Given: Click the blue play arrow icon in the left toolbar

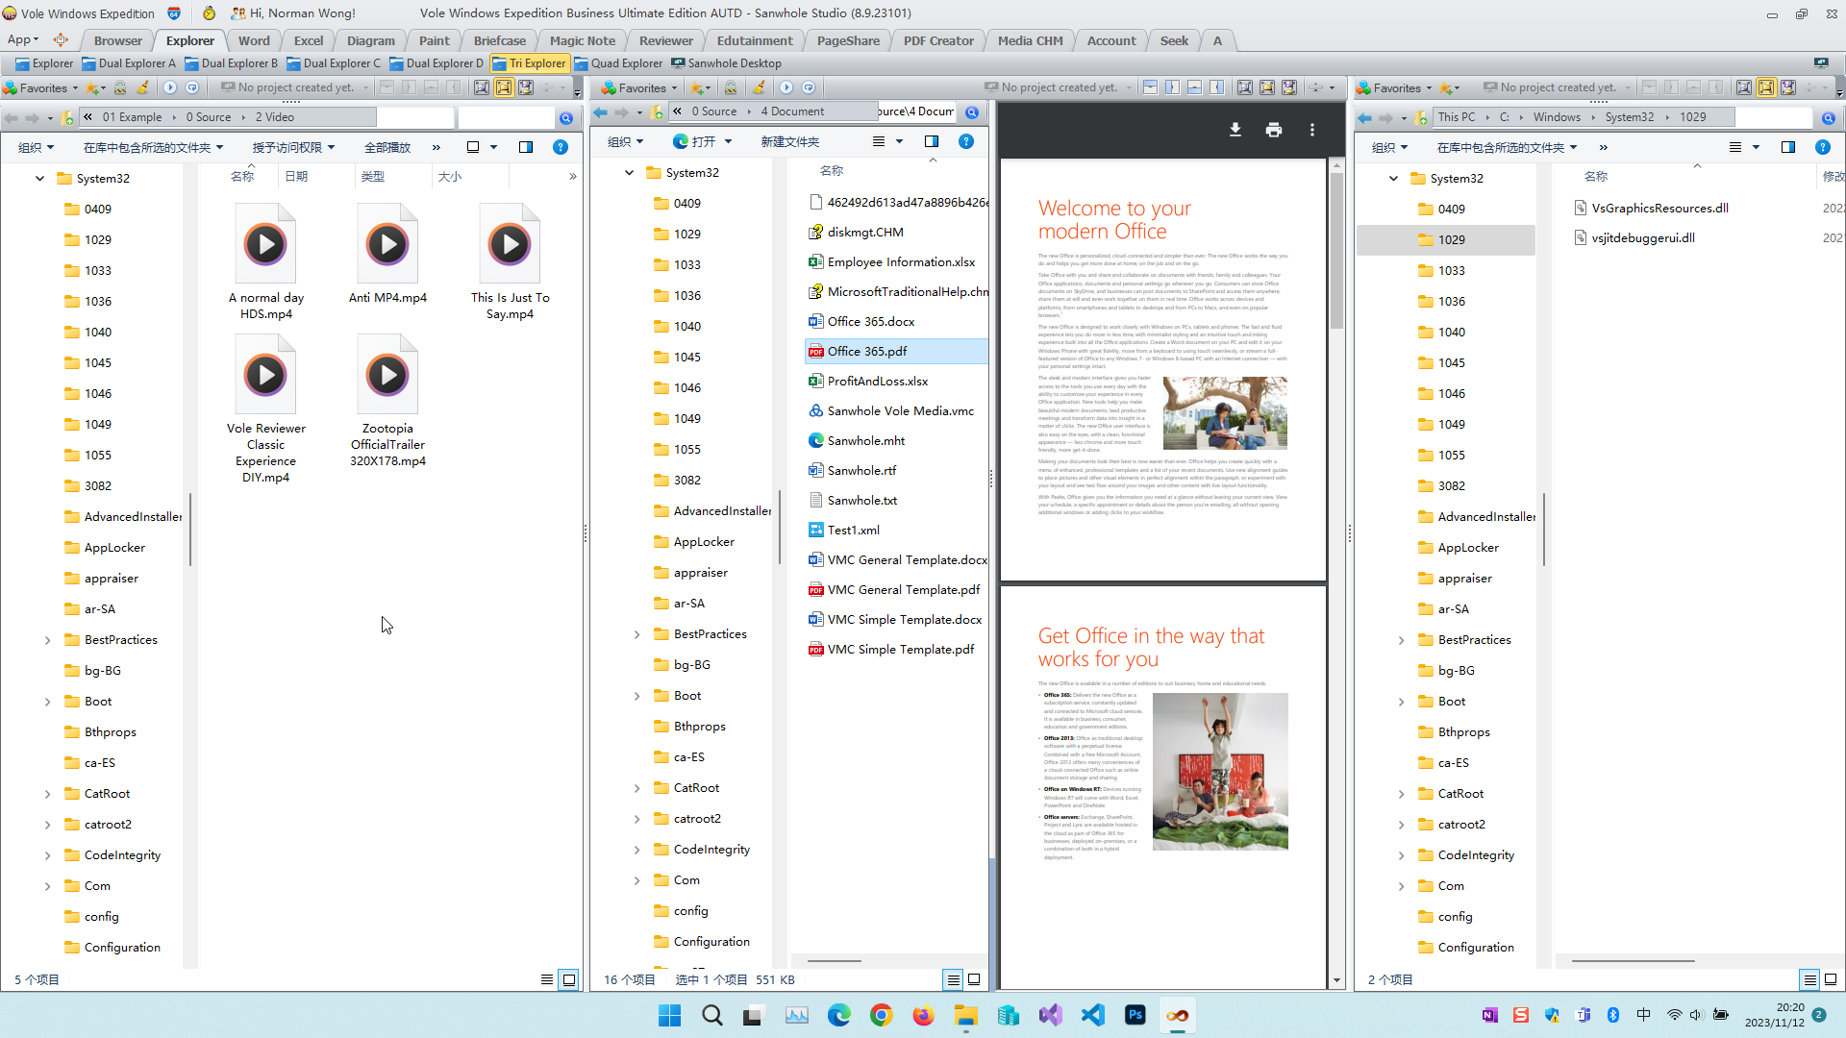Looking at the screenshot, I should click(x=170, y=87).
